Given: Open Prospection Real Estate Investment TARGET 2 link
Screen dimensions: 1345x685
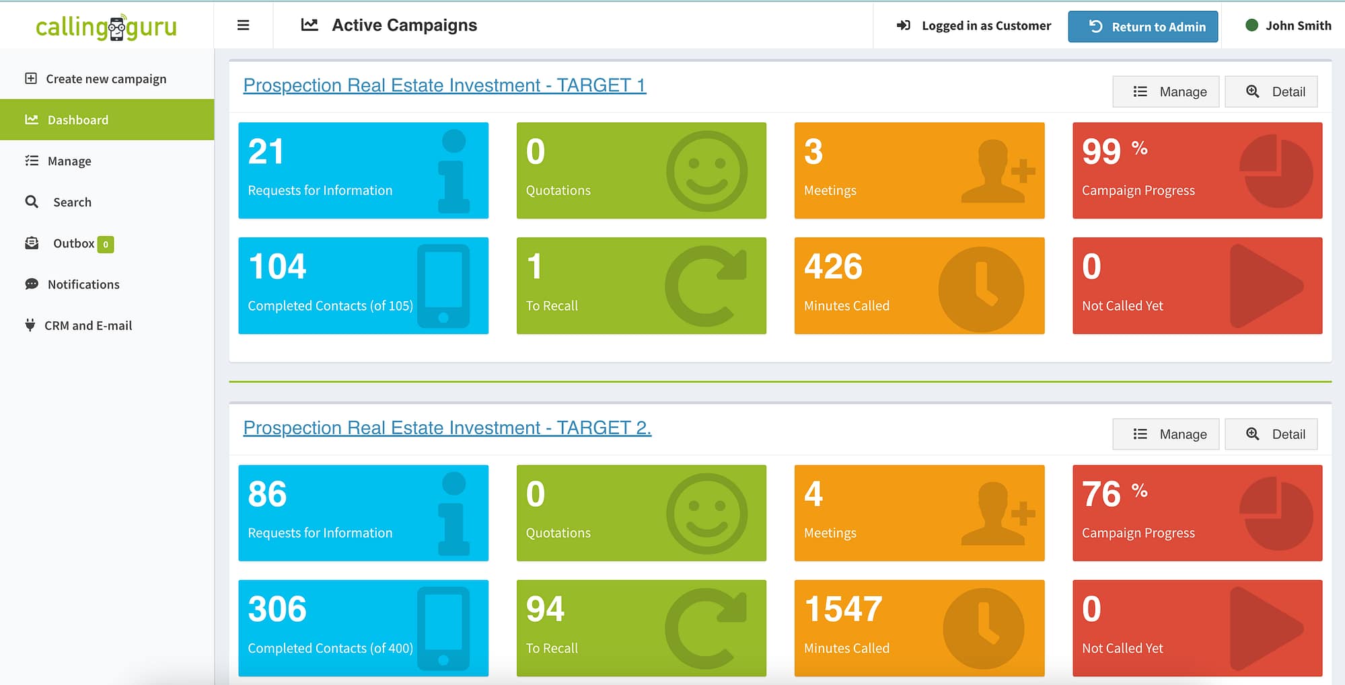Looking at the screenshot, I should [x=447, y=428].
